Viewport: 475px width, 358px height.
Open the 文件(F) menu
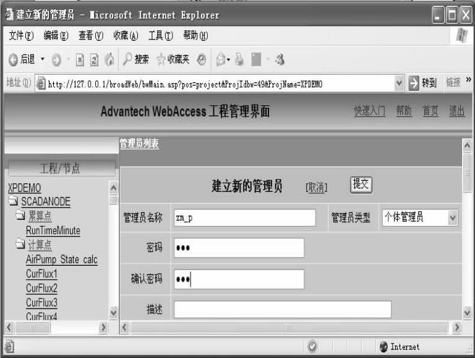[x=20, y=35]
